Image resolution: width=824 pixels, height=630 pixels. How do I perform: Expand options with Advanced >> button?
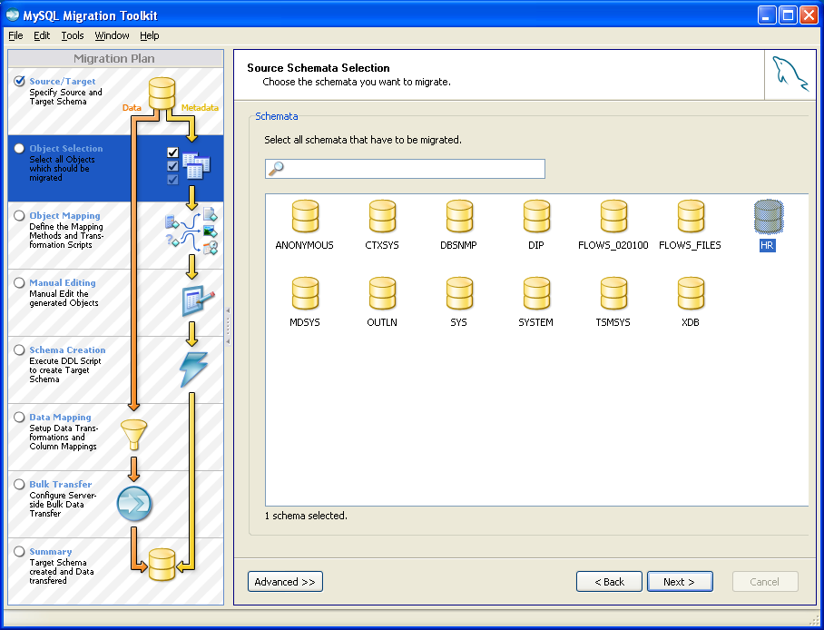pos(285,582)
